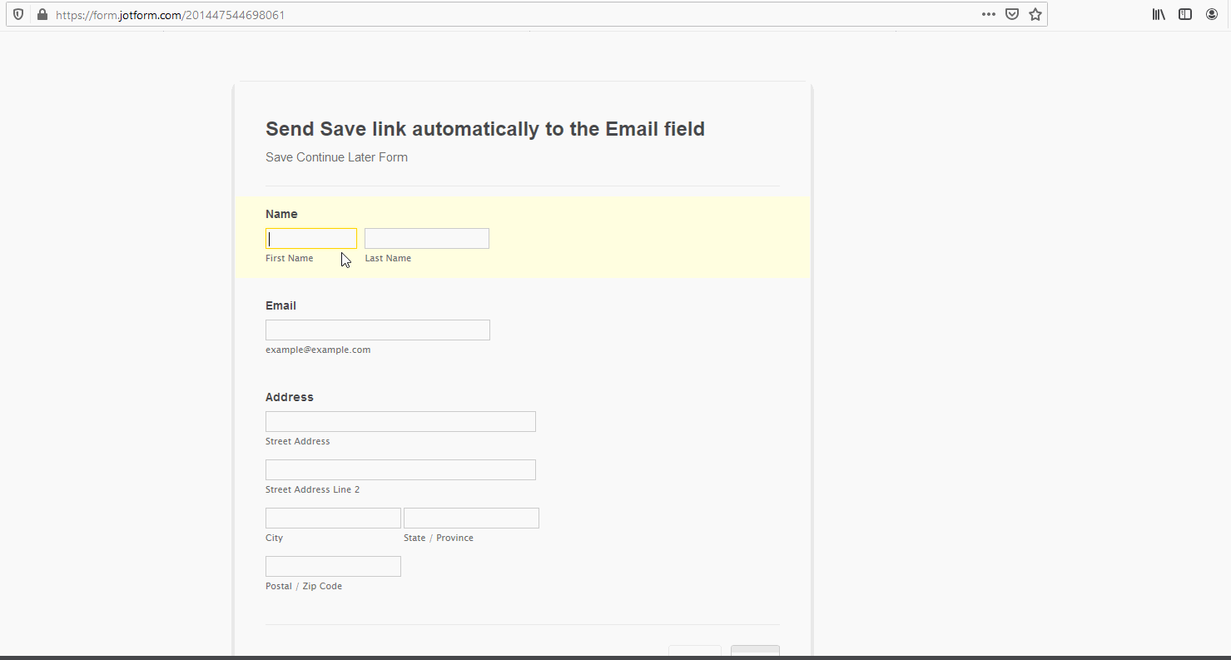Focus the State / Province field
Image resolution: width=1231 pixels, height=660 pixels.
(470, 518)
